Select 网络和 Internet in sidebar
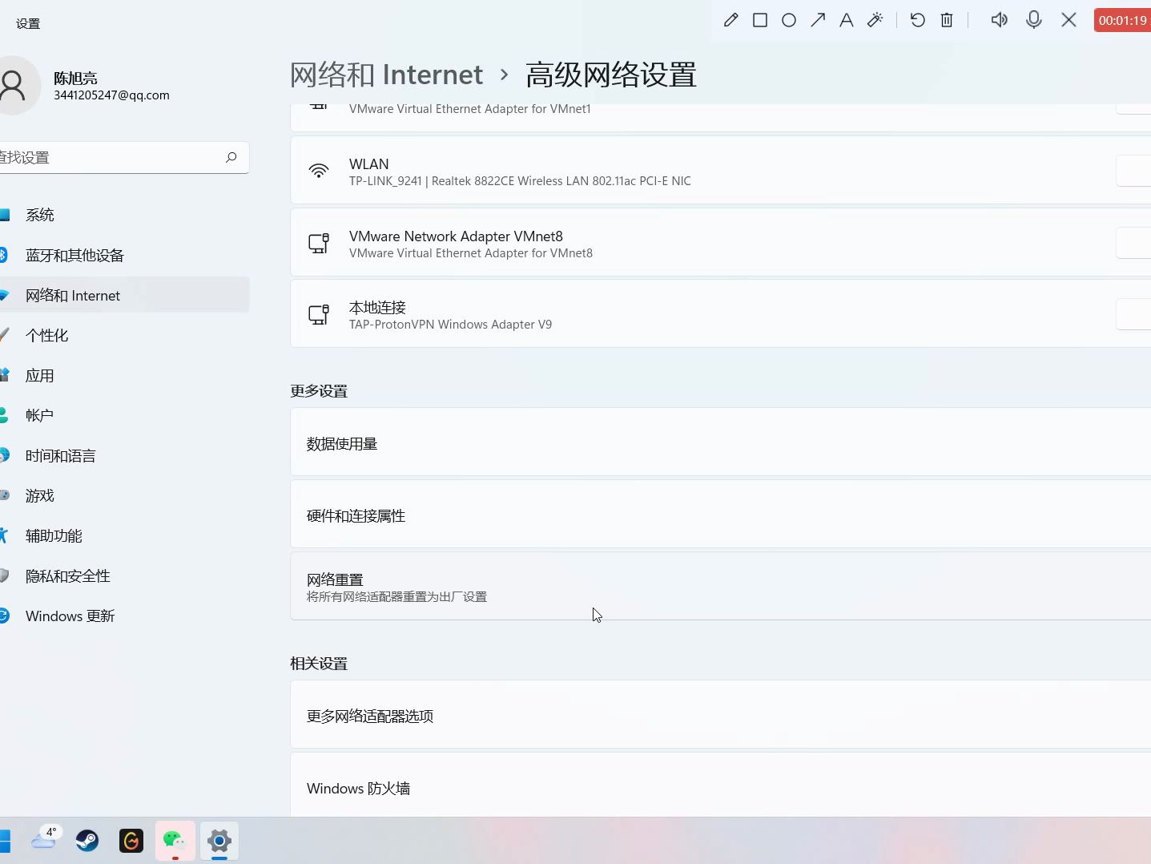This screenshot has width=1151, height=864. 124,295
